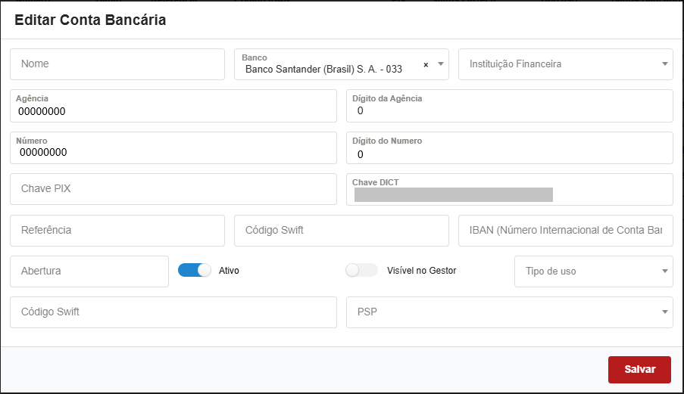Focus the Chave PIX input
This screenshot has width=684, height=394.
click(173, 188)
